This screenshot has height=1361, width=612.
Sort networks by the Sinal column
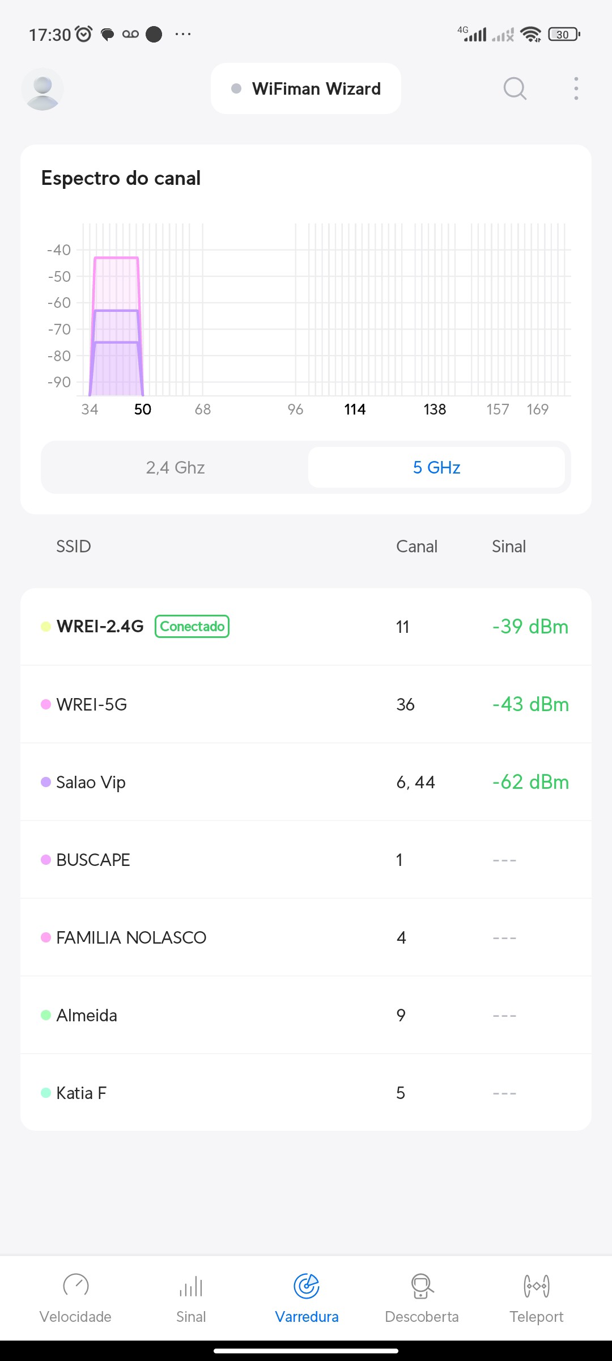point(508,546)
